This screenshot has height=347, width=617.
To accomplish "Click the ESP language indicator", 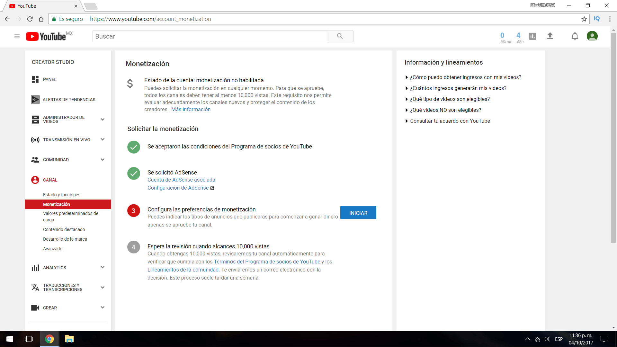I will (x=559, y=339).
